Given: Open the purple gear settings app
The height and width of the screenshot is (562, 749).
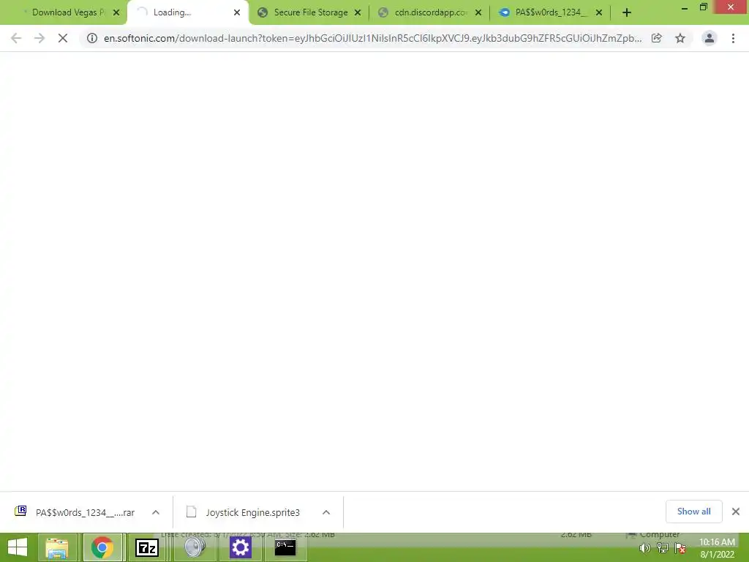Looking at the screenshot, I should [240, 547].
